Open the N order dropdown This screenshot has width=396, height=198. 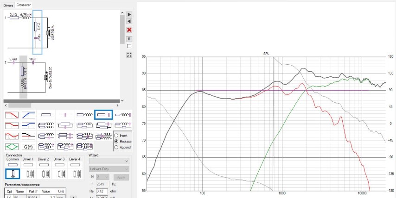(x=102, y=177)
